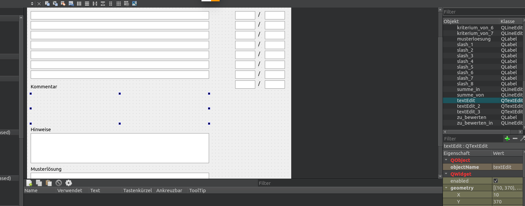Select textEdit row in object tree

pyautogui.click(x=483, y=101)
